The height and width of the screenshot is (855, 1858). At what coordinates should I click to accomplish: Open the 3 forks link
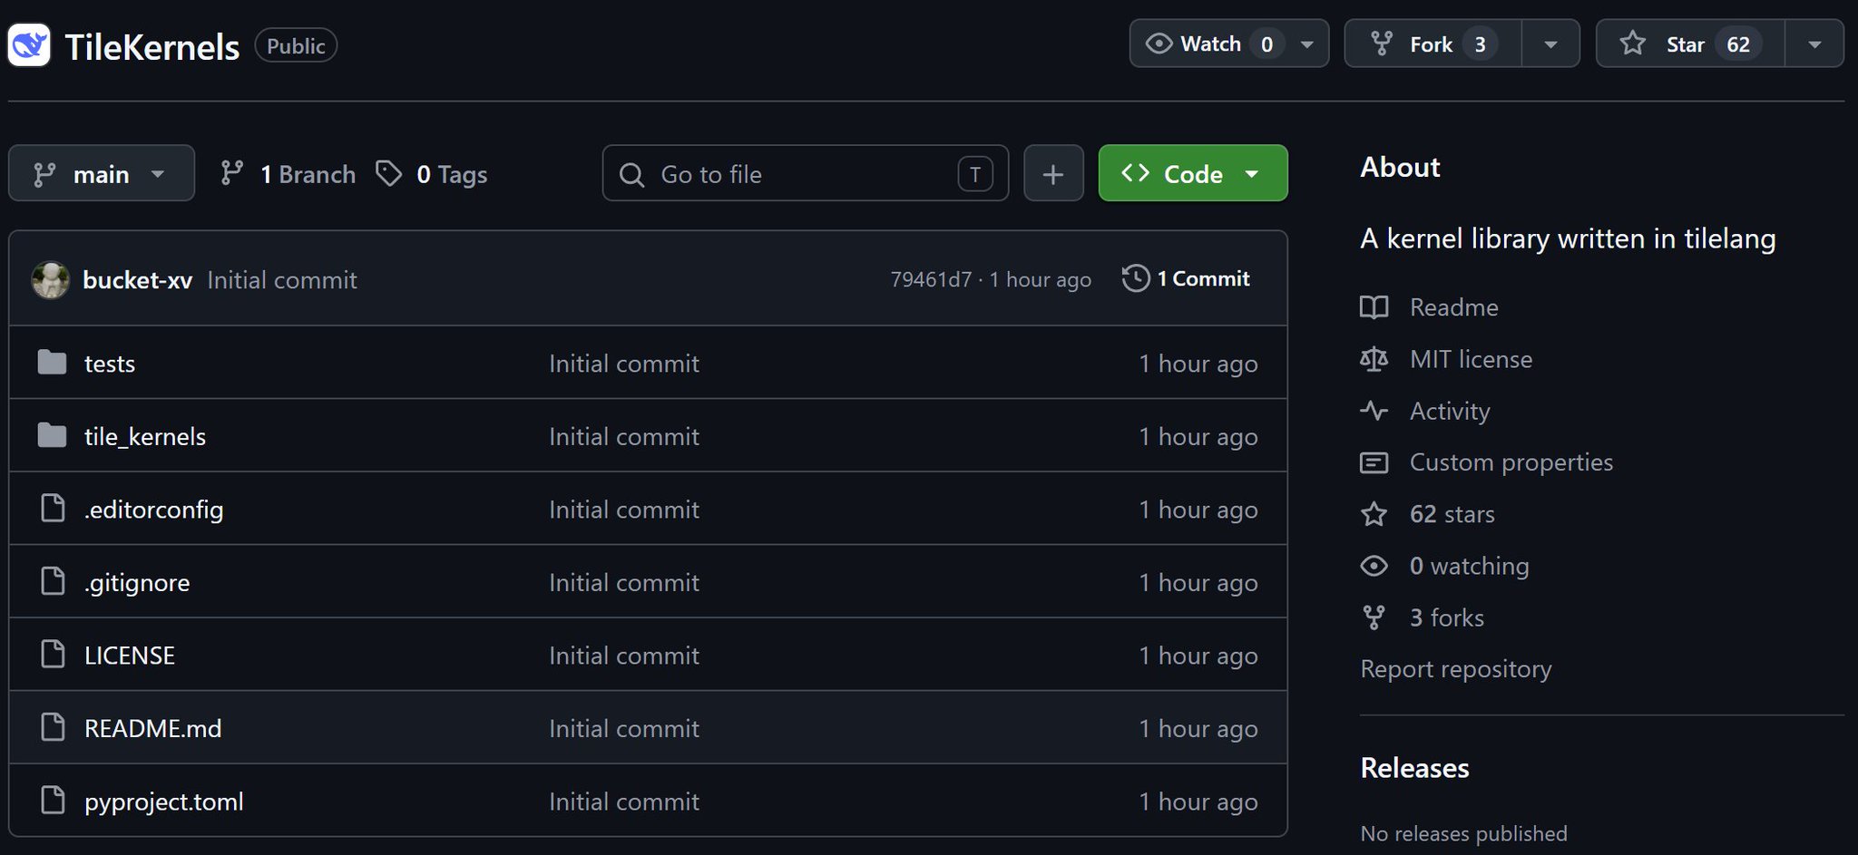[1446, 617]
